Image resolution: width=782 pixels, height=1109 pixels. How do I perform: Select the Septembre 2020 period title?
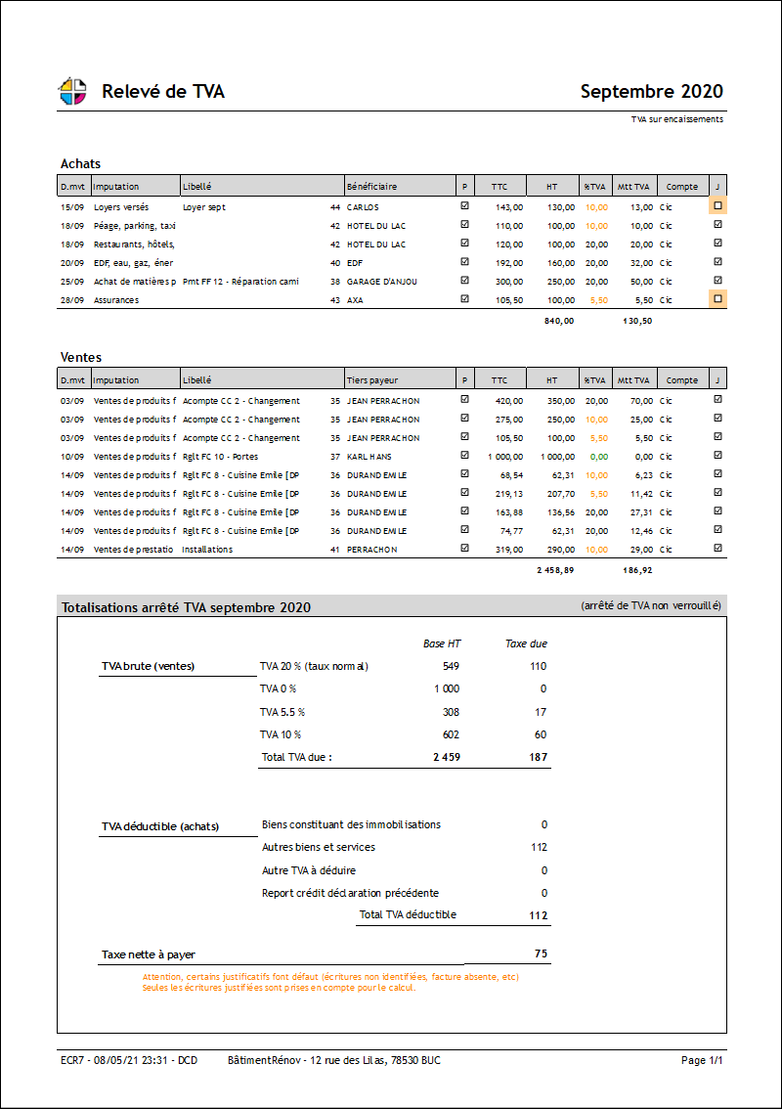click(651, 92)
